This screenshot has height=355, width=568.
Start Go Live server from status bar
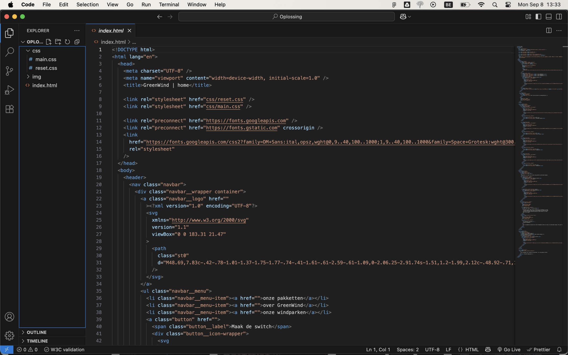click(x=509, y=349)
